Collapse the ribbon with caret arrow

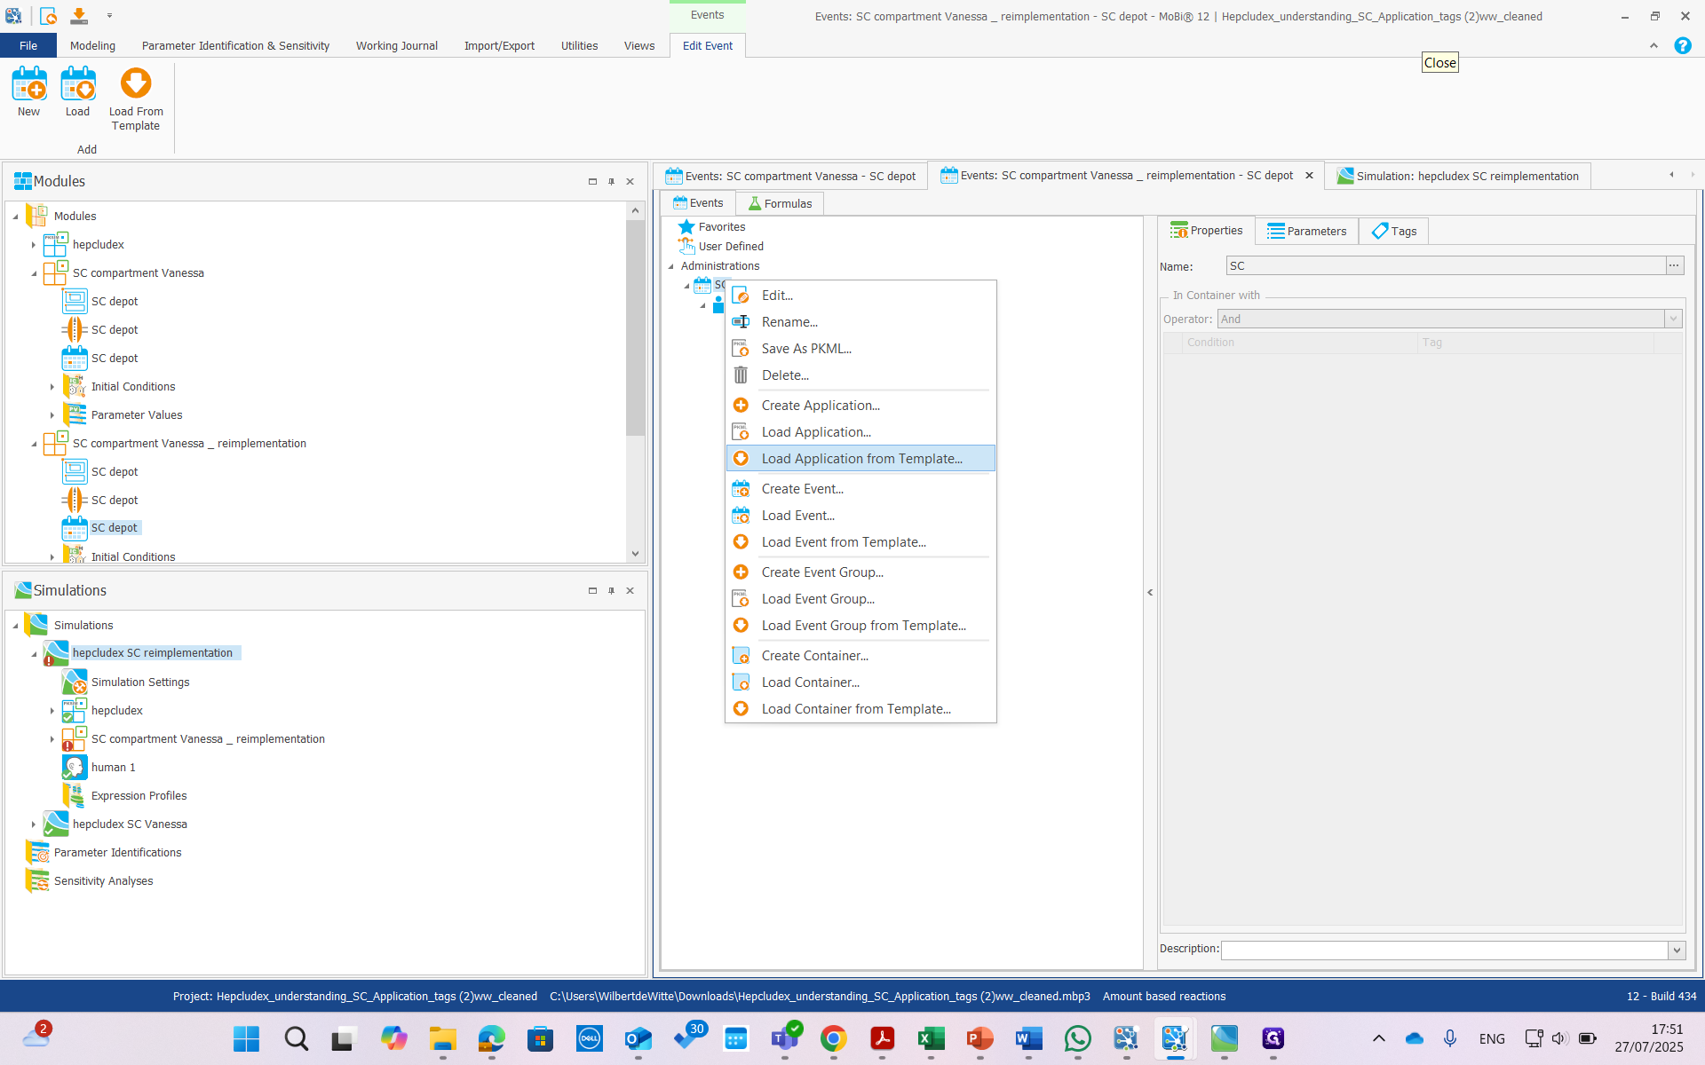click(1653, 45)
